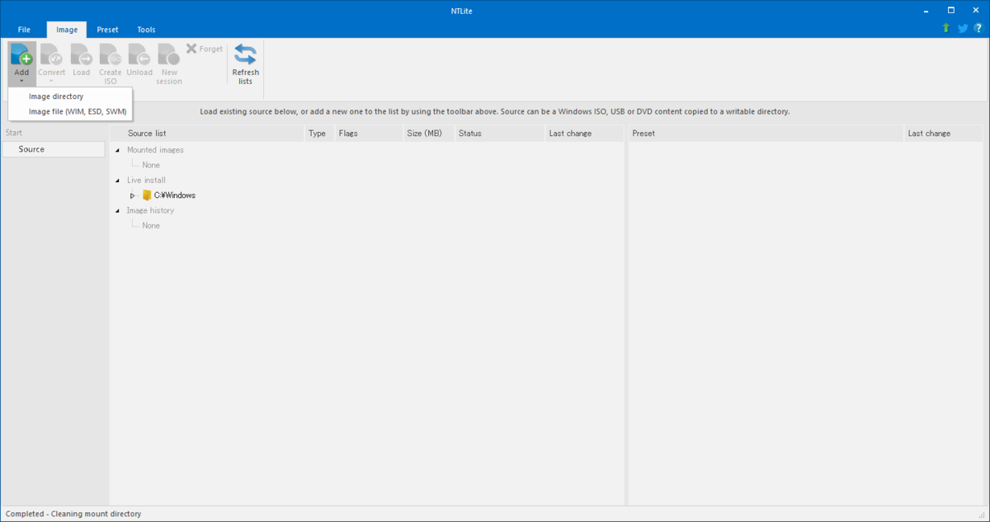Click the Unload image icon
This screenshot has height=522, width=990.
click(x=139, y=54)
